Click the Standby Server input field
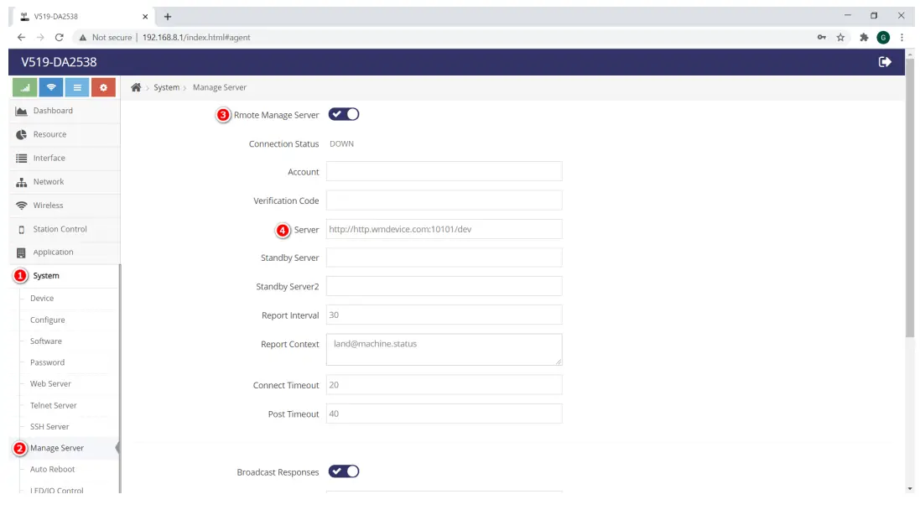The image size is (920, 510). [444, 257]
